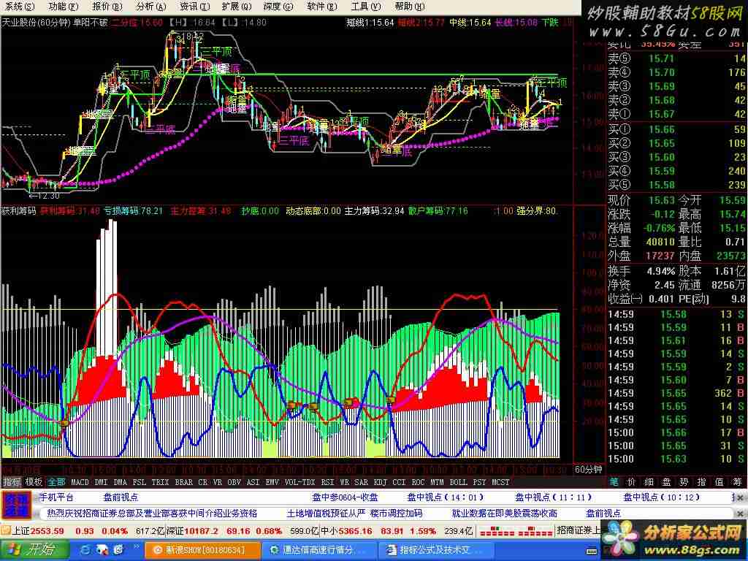748x561 pixels.
Task: Open the 深度(G) menu
Action: (x=278, y=7)
